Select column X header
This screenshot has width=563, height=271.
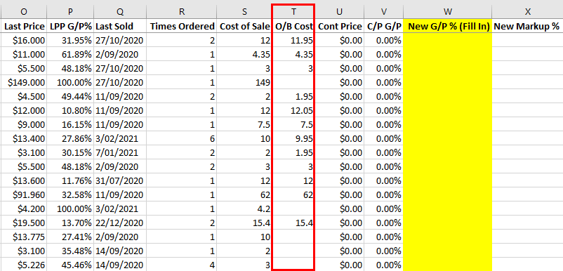click(527, 11)
